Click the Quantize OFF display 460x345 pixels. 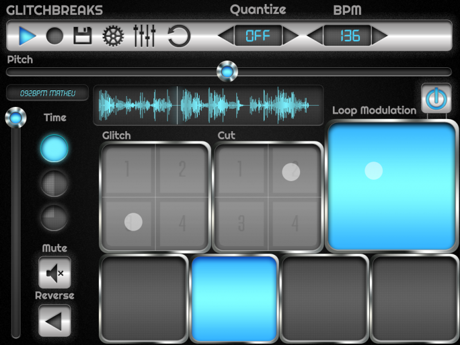pyautogui.click(x=258, y=36)
